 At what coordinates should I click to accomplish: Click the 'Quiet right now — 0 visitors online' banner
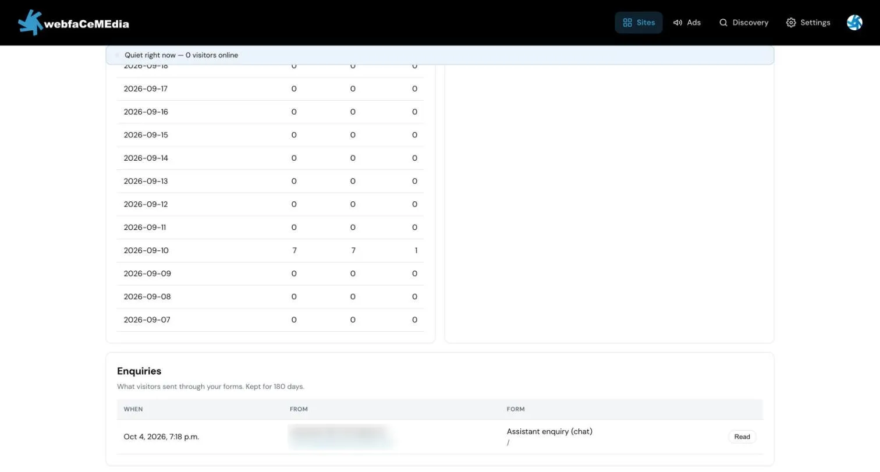click(x=440, y=55)
